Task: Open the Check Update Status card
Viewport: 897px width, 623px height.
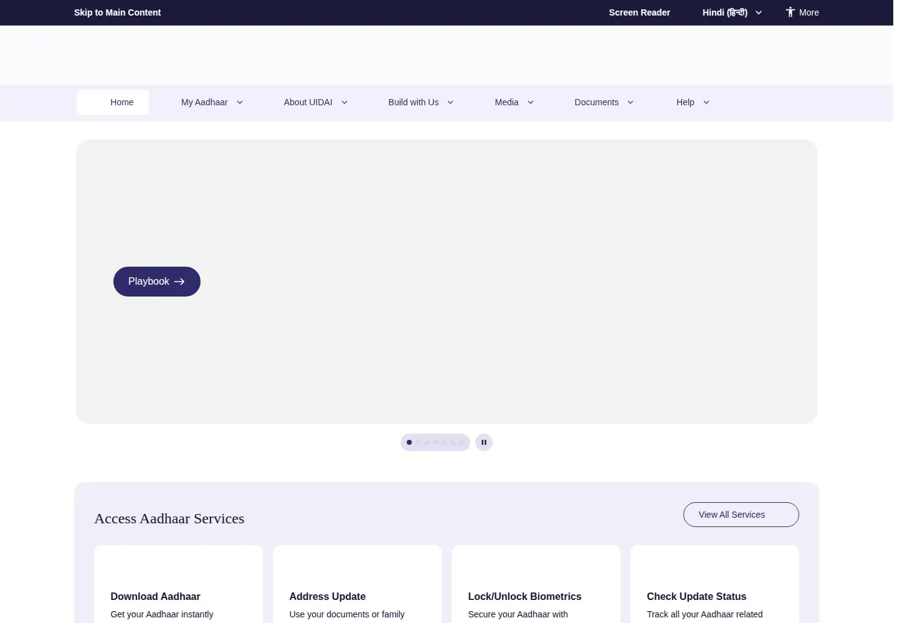Action: coord(714,584)
